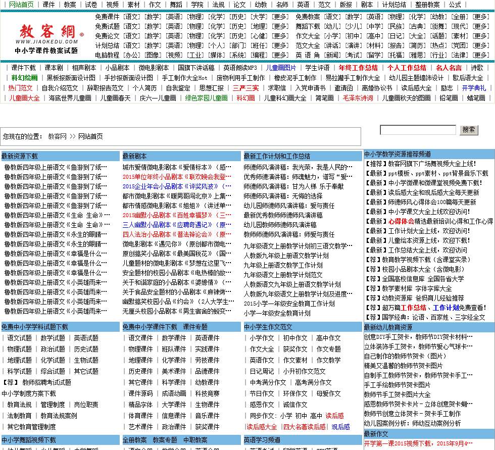
Task: Open the 课件 top menu item
Action: (48, 5)
